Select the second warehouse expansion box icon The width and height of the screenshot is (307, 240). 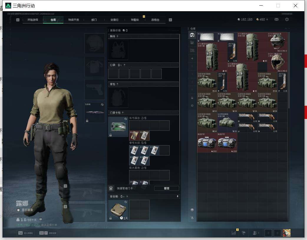click(192, 42)
